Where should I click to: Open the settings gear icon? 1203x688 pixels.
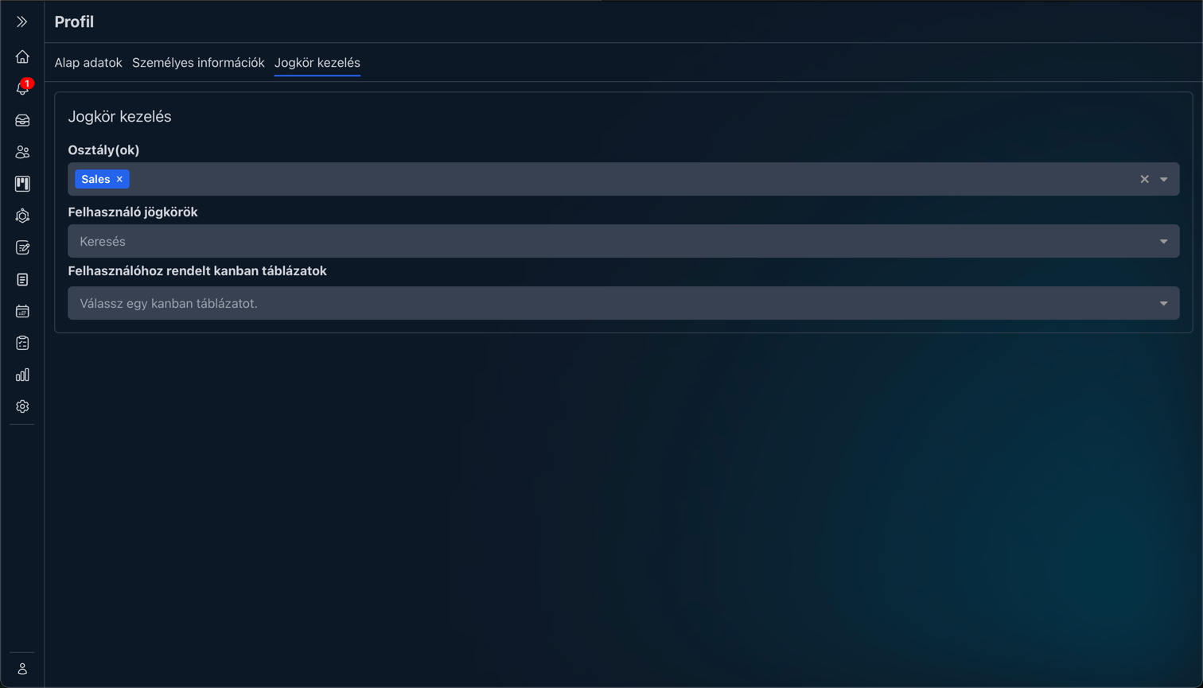pos(22,406)
